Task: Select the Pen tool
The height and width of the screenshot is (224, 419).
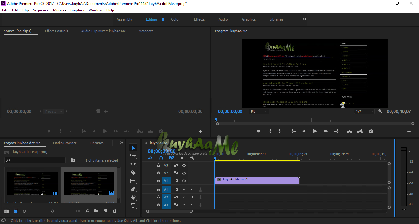Action: [x=133, y=189]
